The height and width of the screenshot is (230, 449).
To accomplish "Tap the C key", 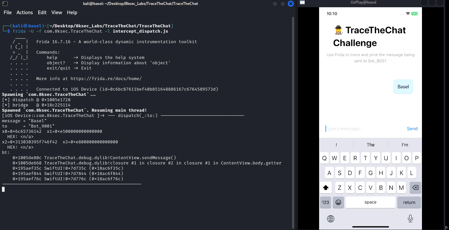I will [x=360, y=188].
